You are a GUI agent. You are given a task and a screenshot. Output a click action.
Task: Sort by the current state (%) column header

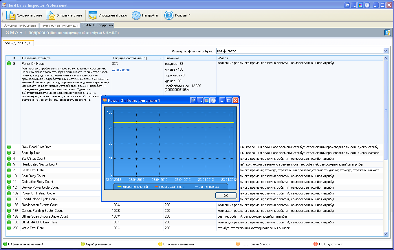click(129, 58)
